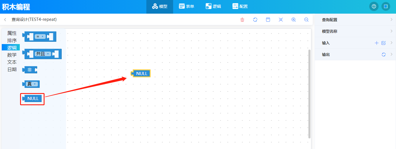Zoom out of the workspace
The width and height of the screenshot is (396, 149).
(306, 20)
